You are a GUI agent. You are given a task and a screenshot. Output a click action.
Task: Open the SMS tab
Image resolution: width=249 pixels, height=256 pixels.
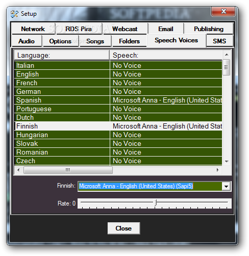219,41
